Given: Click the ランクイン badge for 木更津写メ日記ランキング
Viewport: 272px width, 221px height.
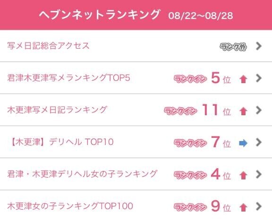Looking at the screenshot, I should (180, 111).
